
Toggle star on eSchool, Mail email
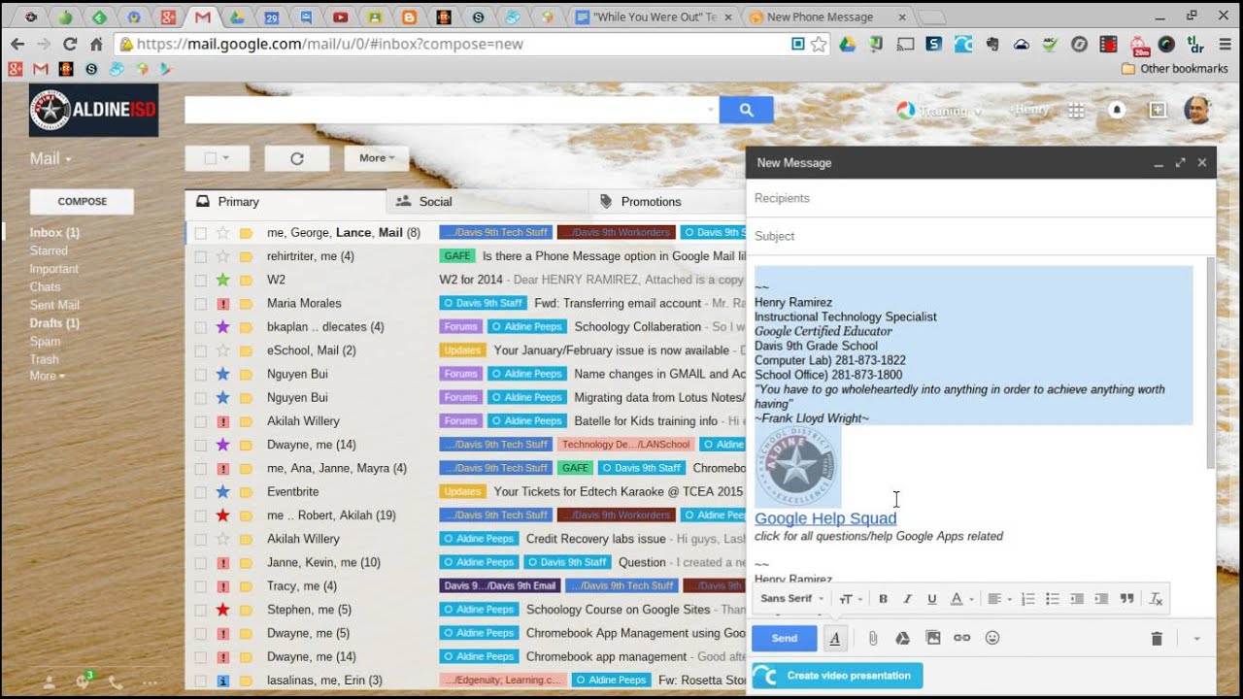[222, 350]
